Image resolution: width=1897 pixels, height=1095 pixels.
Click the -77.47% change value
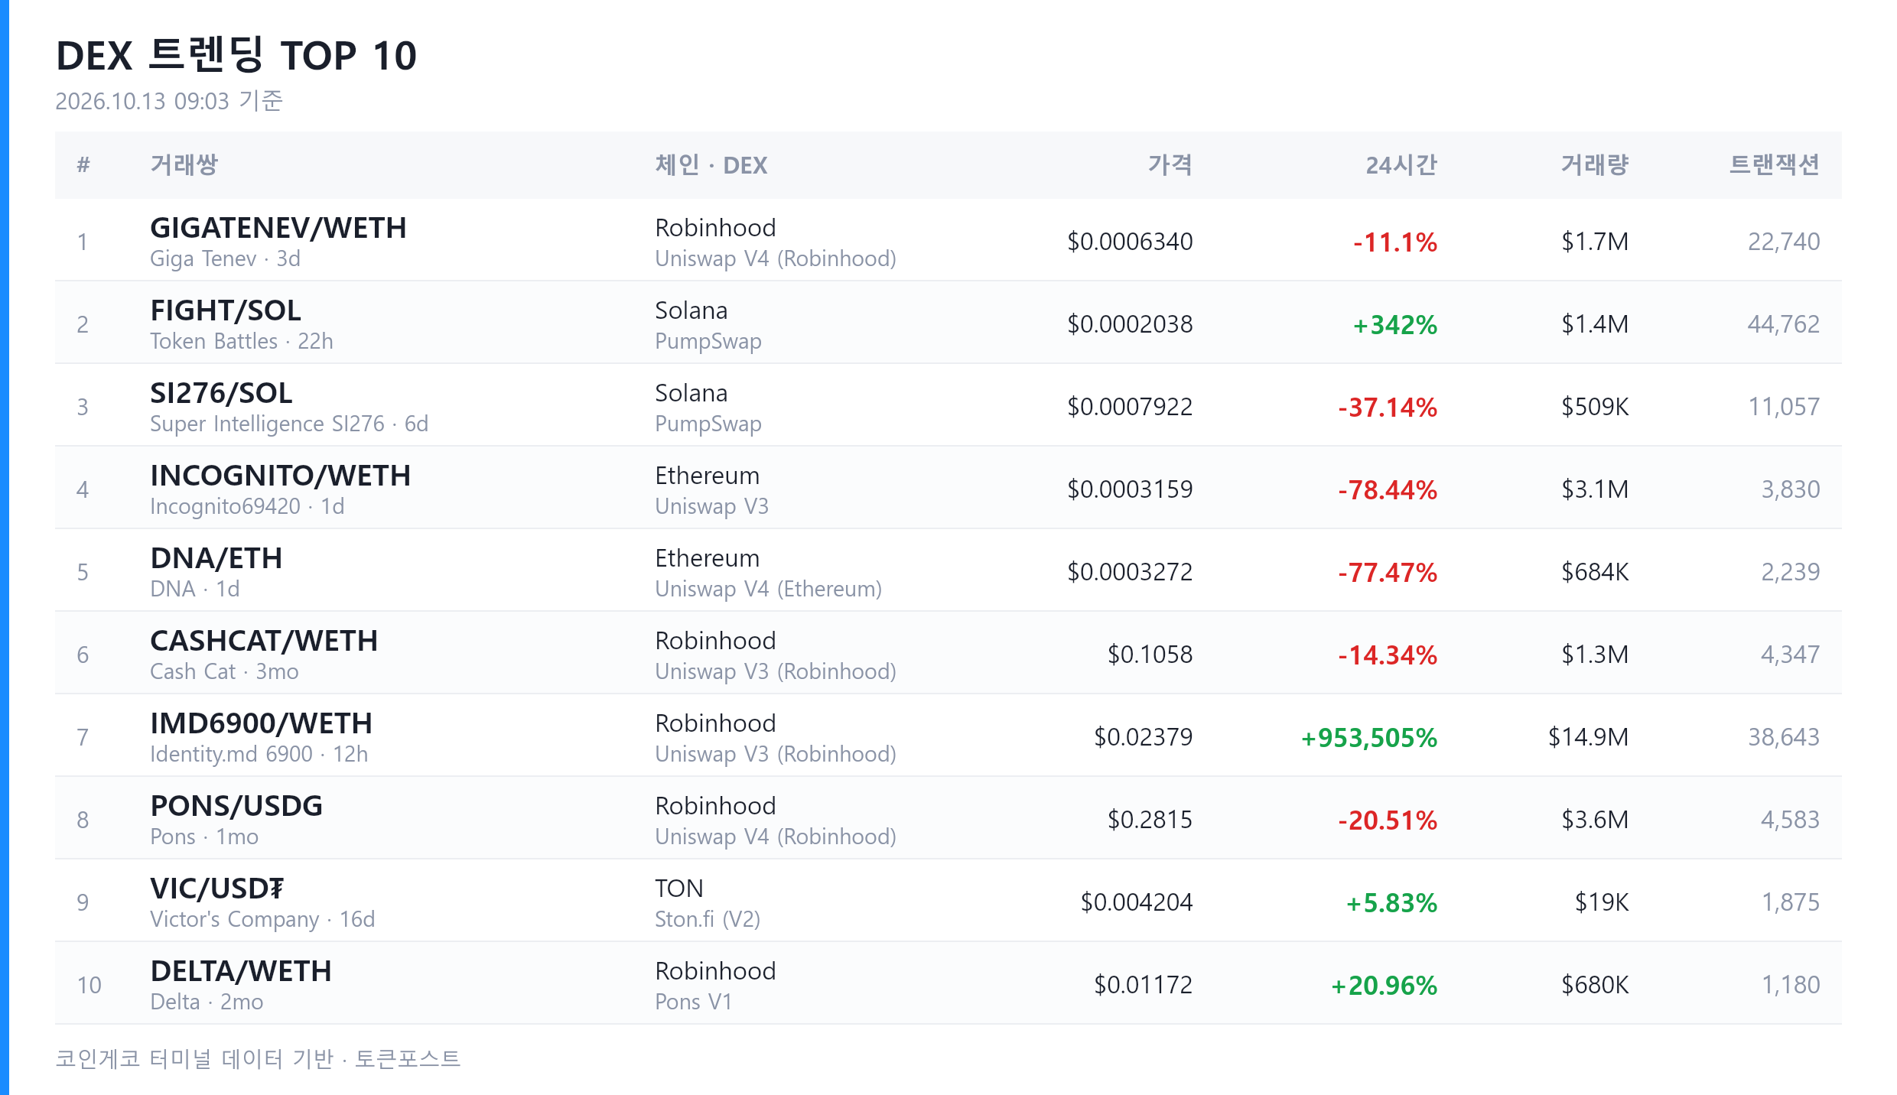click(1388, 573)
